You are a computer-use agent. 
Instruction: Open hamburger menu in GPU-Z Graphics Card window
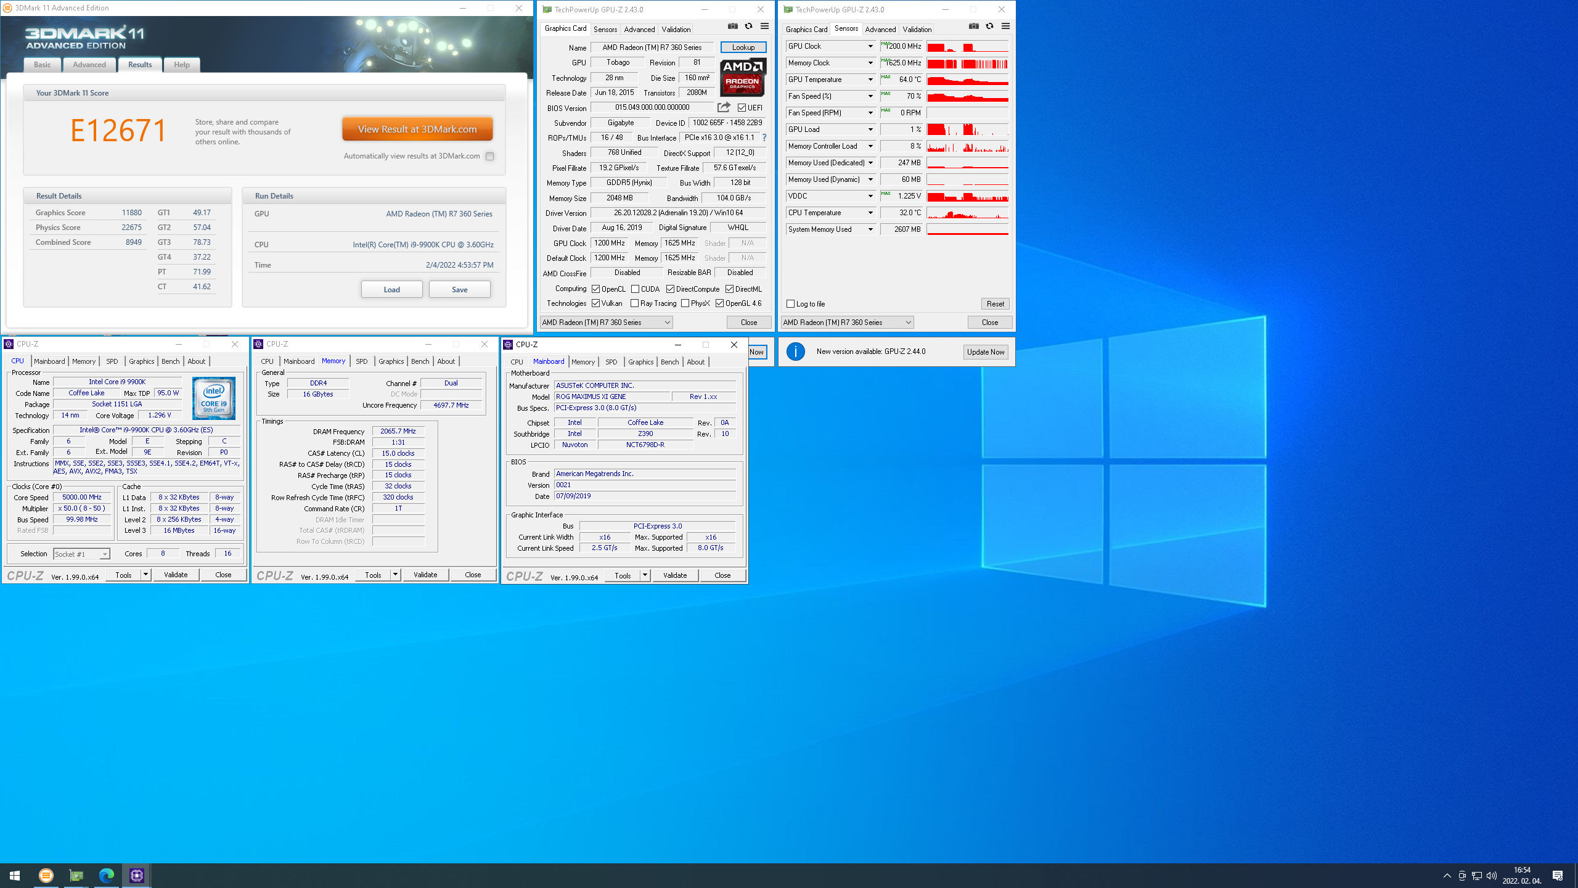tap(764, 27)
